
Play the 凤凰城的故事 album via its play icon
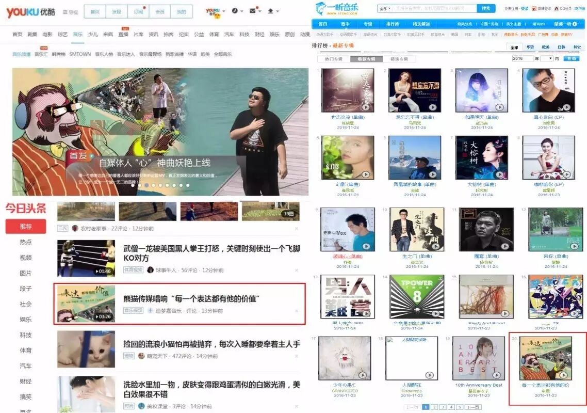[432, 174]
